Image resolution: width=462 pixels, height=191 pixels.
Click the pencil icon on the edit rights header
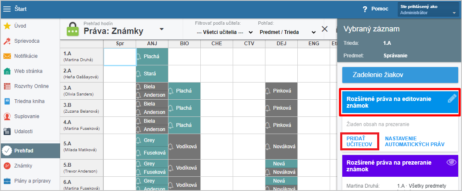coord(451,99)
